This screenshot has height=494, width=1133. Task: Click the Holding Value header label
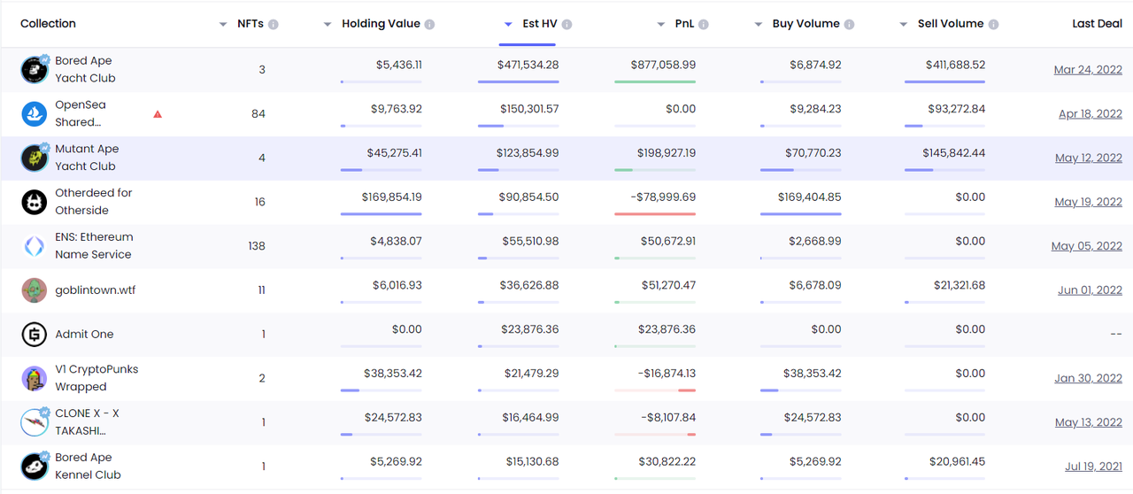click(x=381, y=24)
